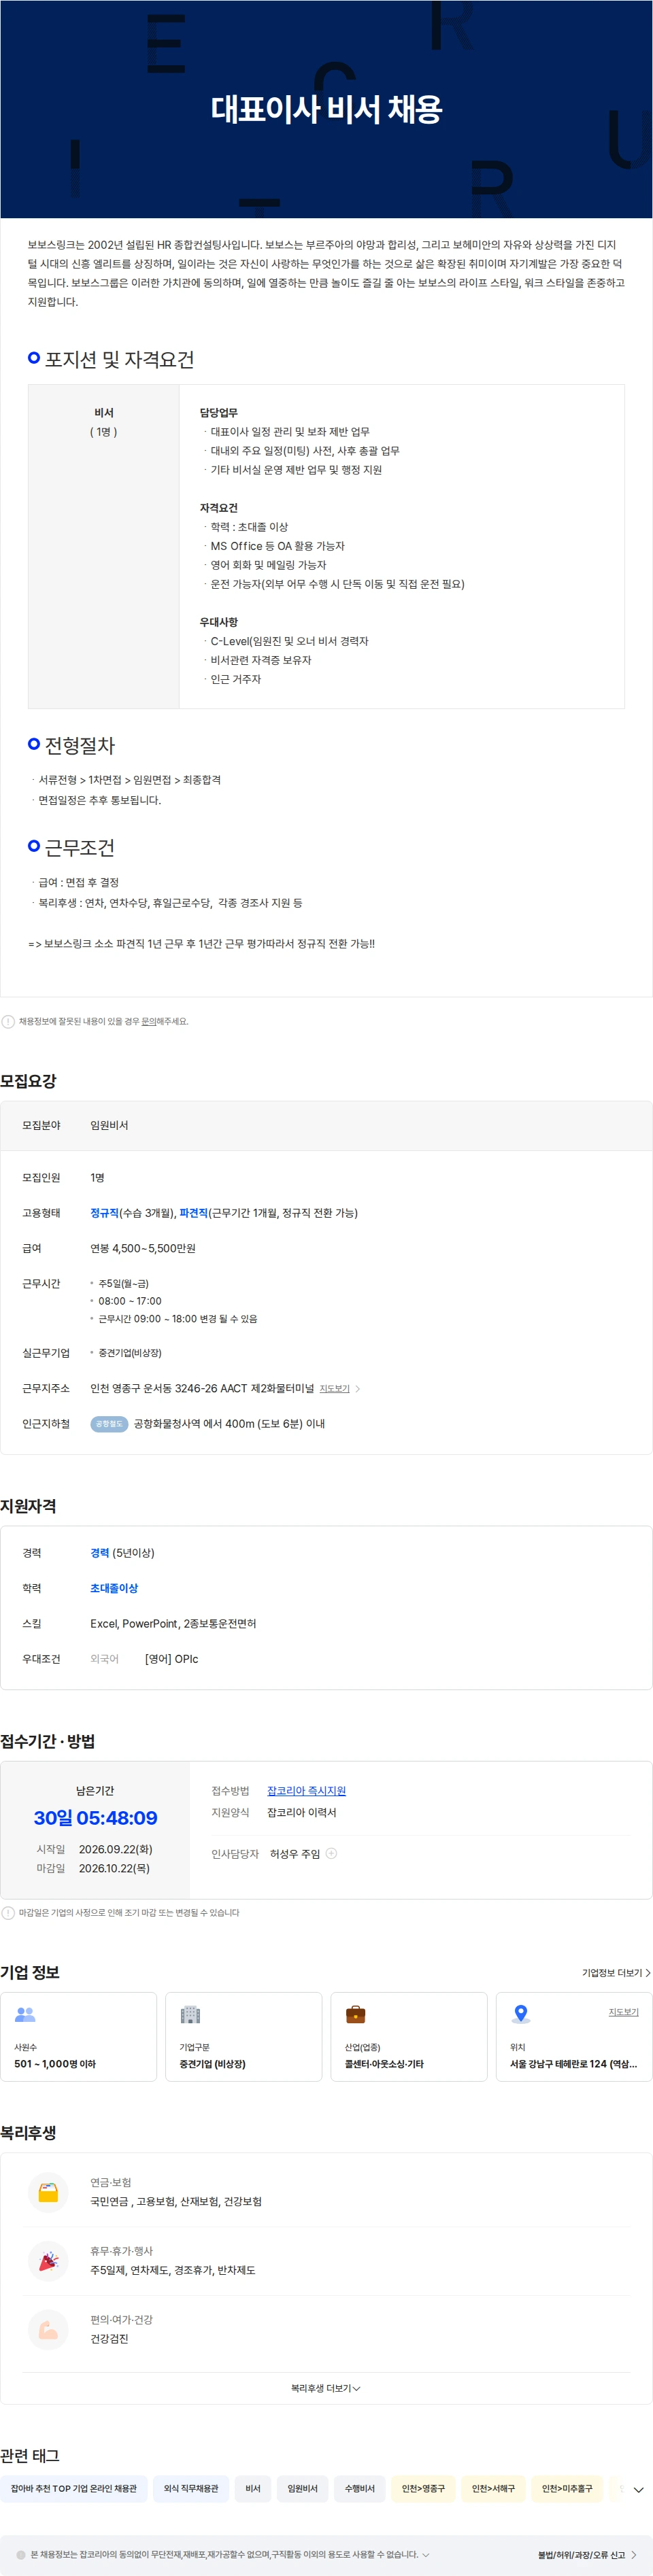Expand related tags with down chevron
Viewport: 653px width, 2576px height.
(x=638, y=2489)
